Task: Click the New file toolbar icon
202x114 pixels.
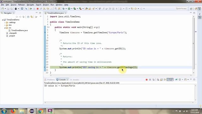Action: pyautogui.click(x=3, y=9)
